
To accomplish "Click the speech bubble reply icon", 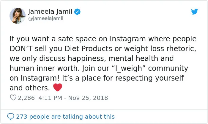I will pyautogui.click(x=11, y=117).
